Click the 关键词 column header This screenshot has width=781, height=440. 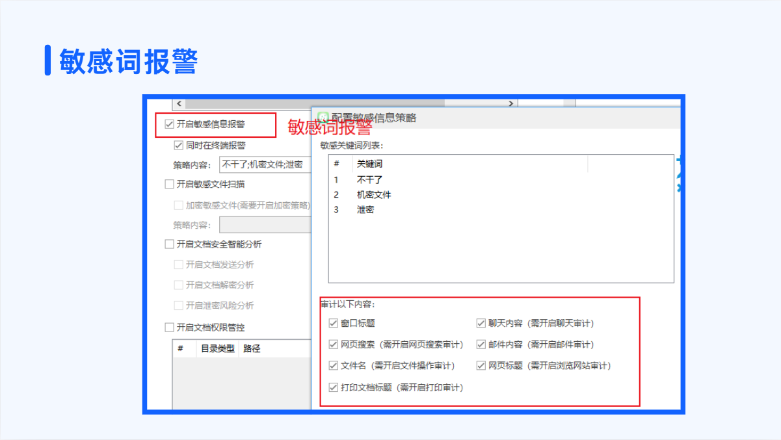click(x=369, y=164)
